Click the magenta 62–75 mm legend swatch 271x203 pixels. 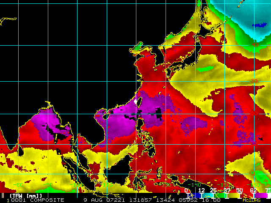tap(261, 195)
